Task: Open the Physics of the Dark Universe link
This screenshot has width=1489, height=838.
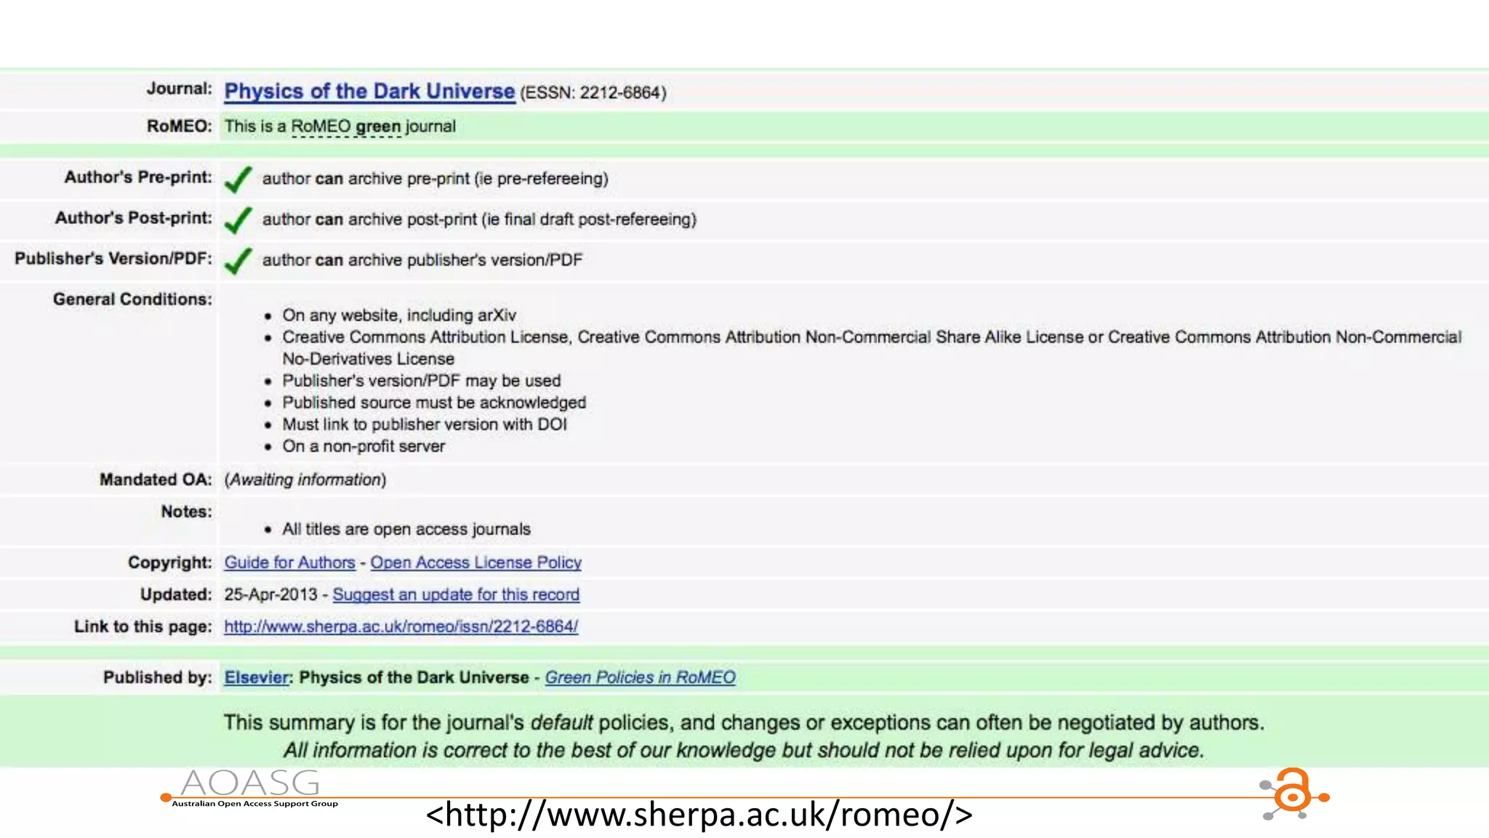Action: [369, 92]
